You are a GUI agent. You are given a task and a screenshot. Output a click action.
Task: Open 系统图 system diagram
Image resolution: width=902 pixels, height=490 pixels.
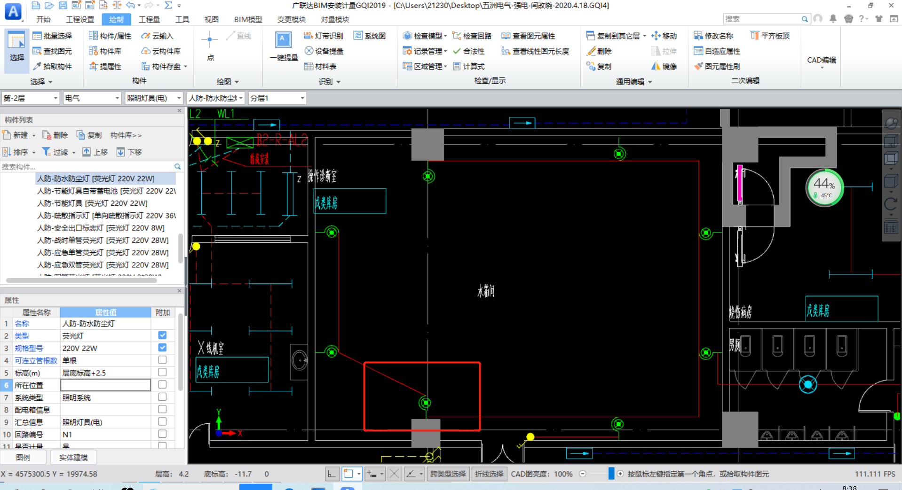pyautogui.click(x=370, y=36)
